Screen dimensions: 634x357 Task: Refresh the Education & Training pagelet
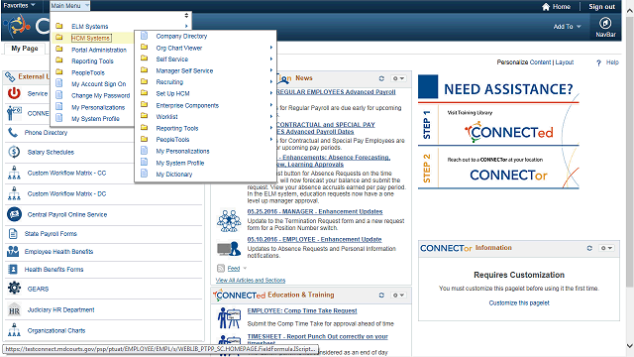point(381,296)
